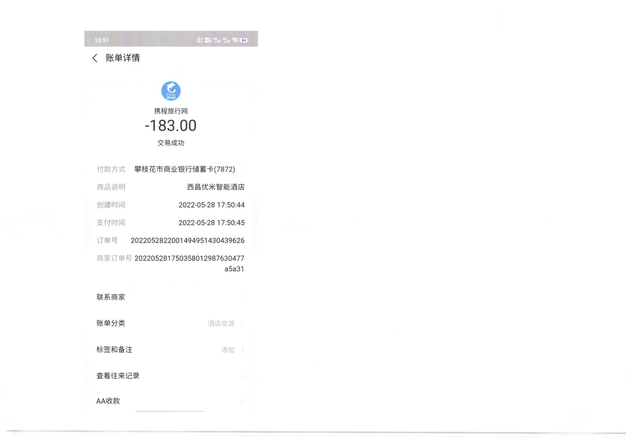632x445 pixels.
Task: Tap the payment card 攀枝花市商业银行储蓄卡(7872)
Action: pos(185,169)
